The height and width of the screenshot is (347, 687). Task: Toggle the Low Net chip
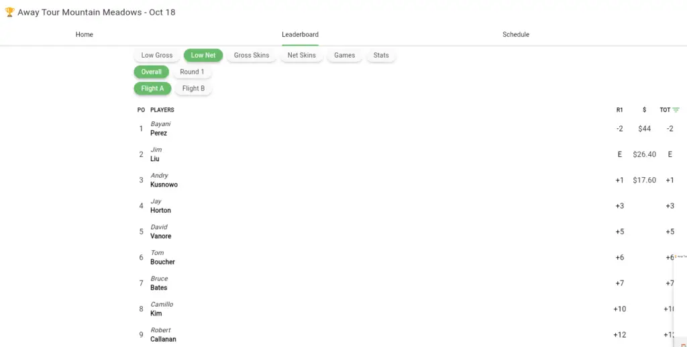203,55
